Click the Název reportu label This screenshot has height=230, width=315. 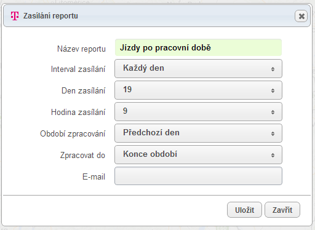pos(81,49)
